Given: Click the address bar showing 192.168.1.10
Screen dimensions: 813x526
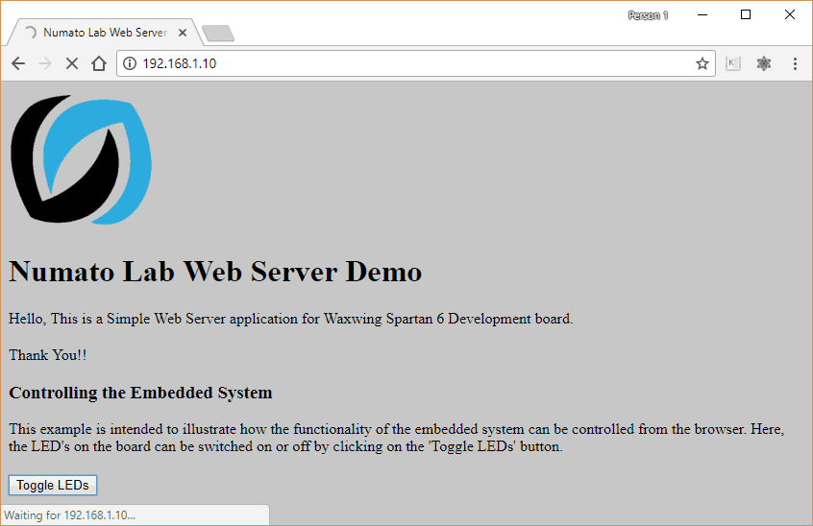Looking at the screenshot, I should coord(413,63).
